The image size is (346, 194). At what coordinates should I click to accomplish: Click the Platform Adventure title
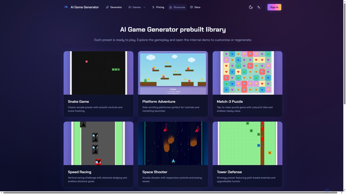coord(159,102)
